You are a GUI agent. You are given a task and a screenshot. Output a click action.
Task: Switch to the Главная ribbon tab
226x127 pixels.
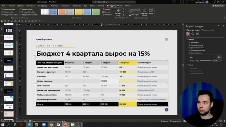pos(12,6)
